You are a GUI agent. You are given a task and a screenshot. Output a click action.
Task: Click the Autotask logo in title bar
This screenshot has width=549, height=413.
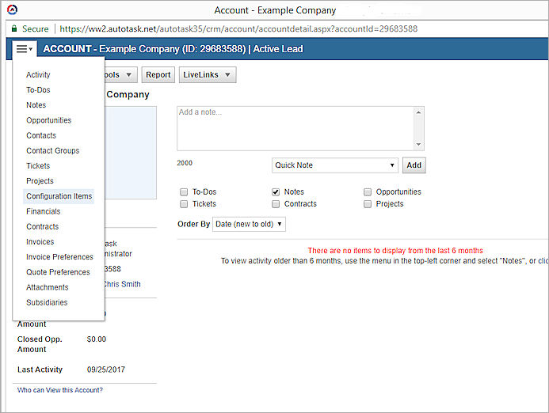10,10
